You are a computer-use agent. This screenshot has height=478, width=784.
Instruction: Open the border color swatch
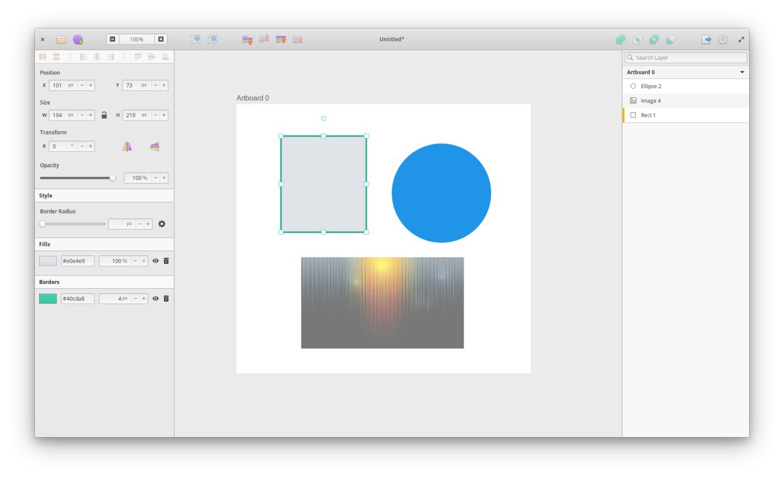(48, 299)
